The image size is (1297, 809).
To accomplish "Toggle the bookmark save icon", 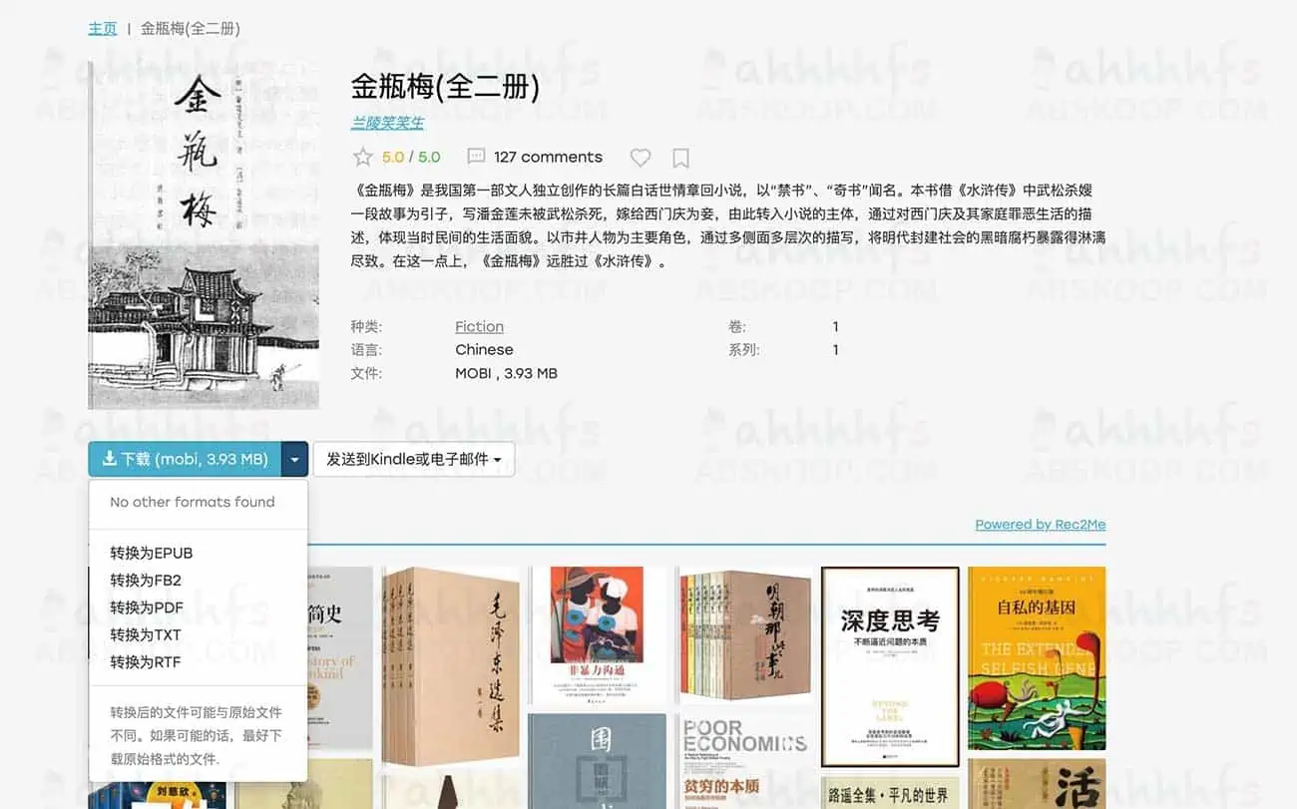I will pos(680,158).
